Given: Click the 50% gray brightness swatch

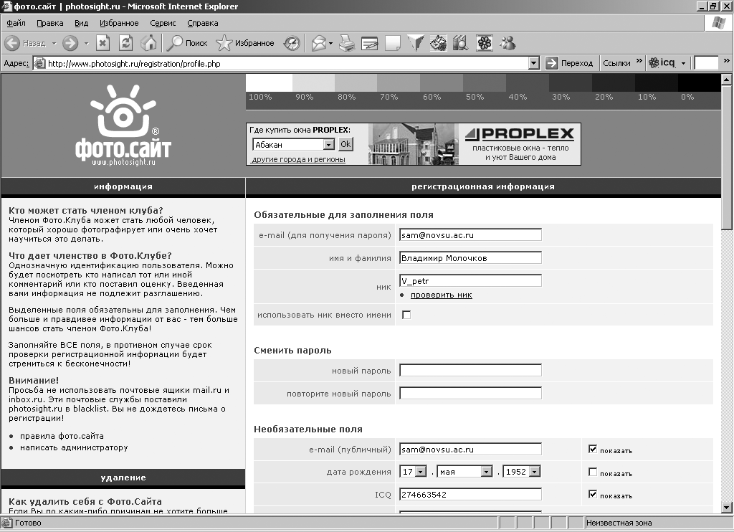Looking at the screenshot, I should coord(485,83).
